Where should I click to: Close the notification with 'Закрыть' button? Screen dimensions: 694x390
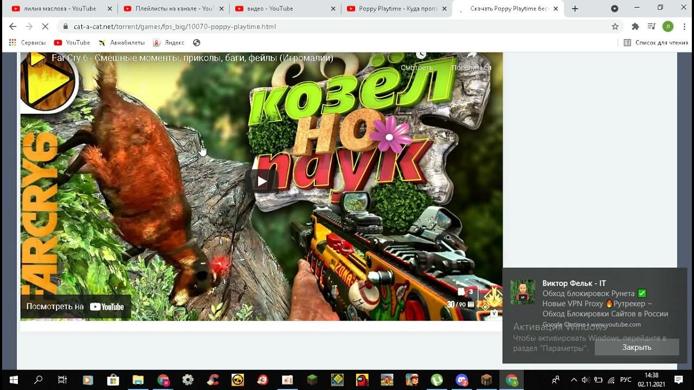coord(637,347)
